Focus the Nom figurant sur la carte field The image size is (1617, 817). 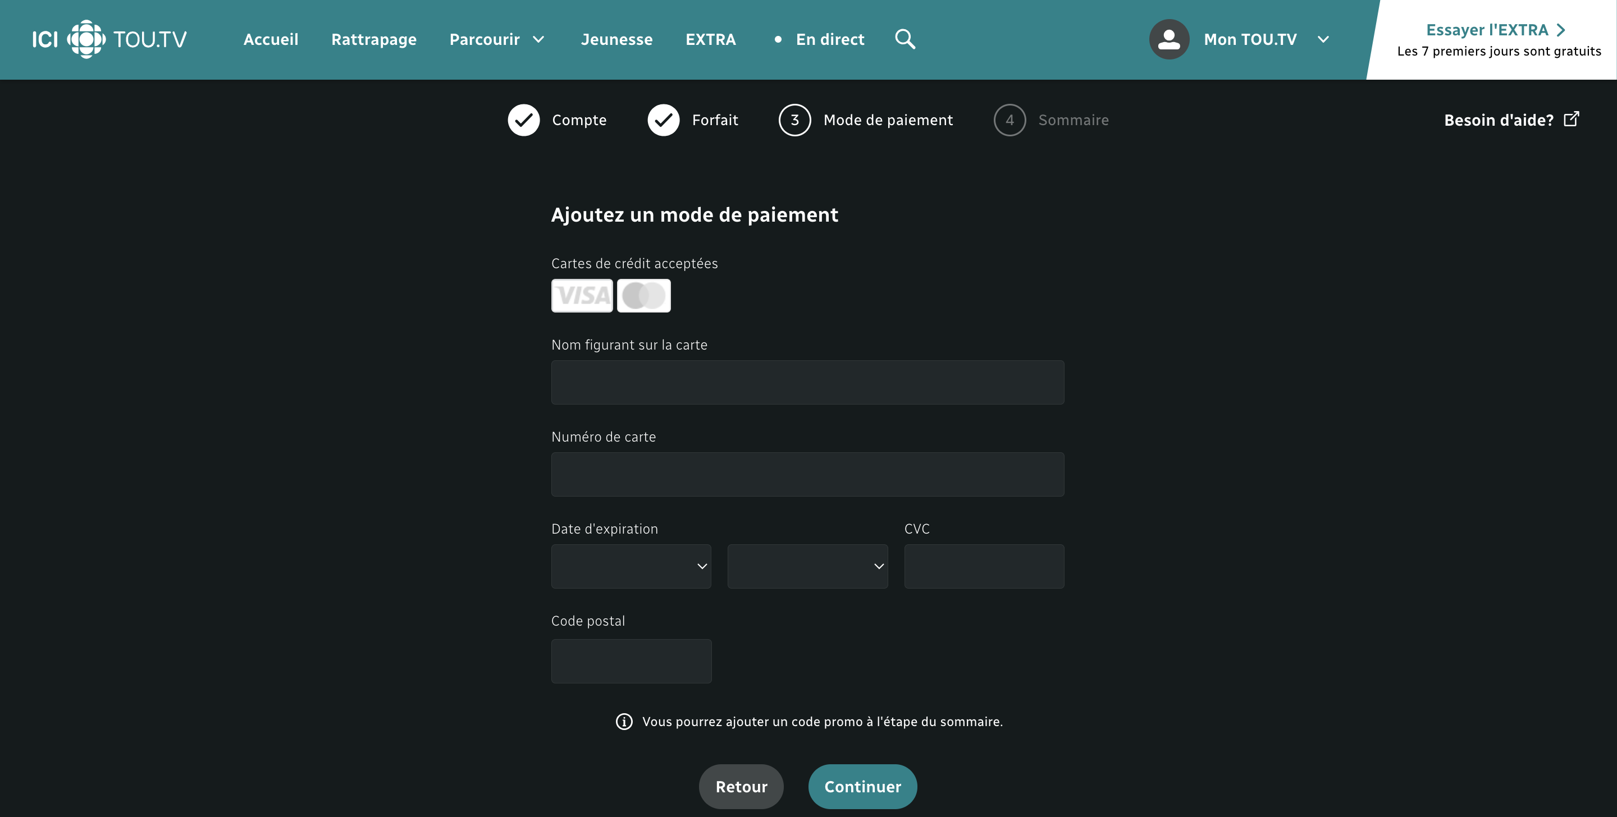tap(807, 382)
